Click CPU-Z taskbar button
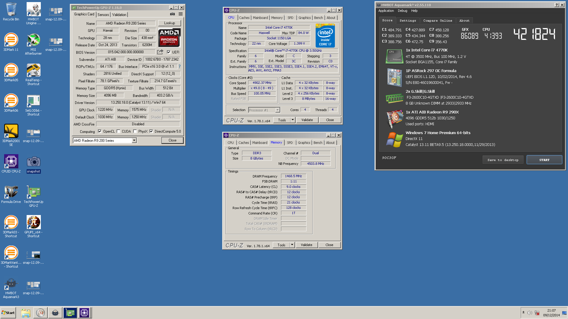 point(84,313)
